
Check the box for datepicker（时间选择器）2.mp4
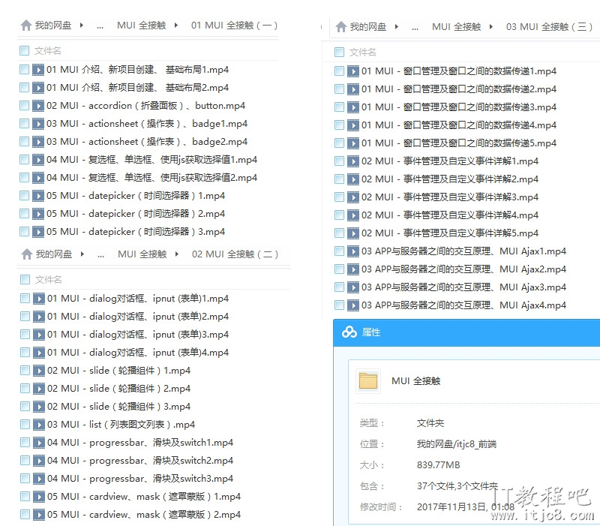(x=25, y=213)
